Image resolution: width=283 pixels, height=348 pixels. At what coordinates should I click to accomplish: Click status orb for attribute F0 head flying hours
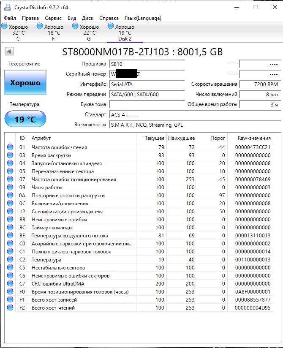(10, 291)
